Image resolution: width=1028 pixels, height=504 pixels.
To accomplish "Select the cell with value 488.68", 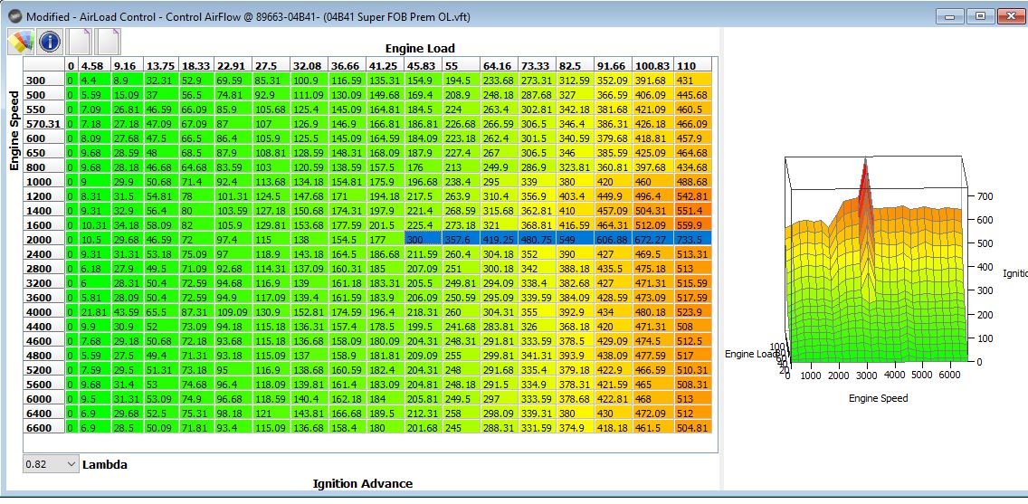I will pyautogui.click(x=692, y=182).
